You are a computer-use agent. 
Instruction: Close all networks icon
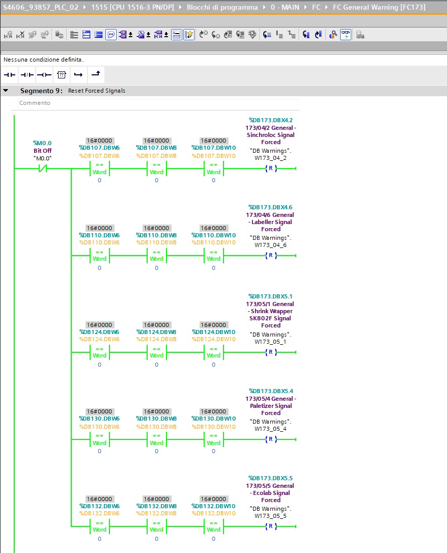tap(99, 35)
